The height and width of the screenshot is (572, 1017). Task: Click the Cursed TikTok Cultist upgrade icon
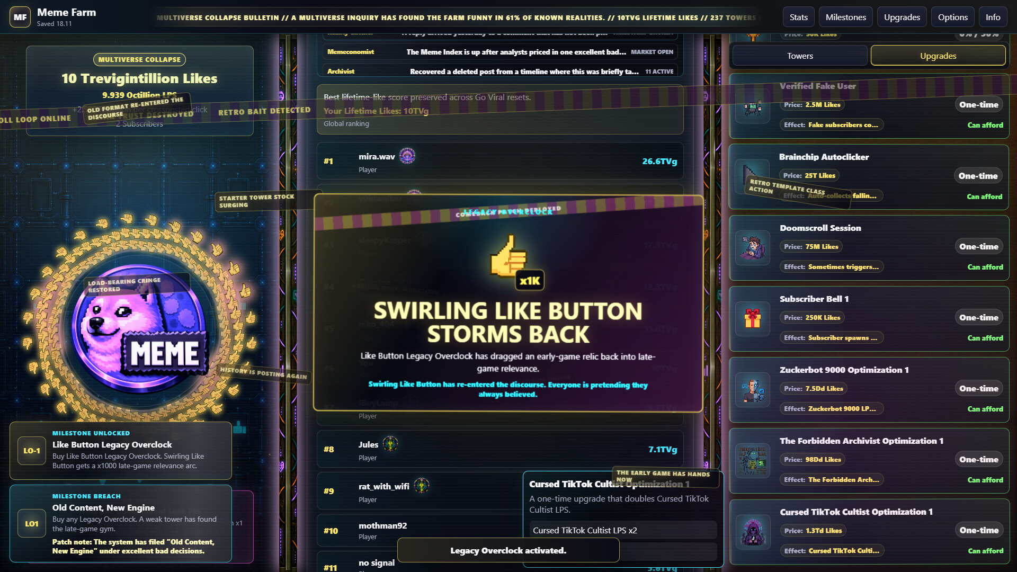753,532
